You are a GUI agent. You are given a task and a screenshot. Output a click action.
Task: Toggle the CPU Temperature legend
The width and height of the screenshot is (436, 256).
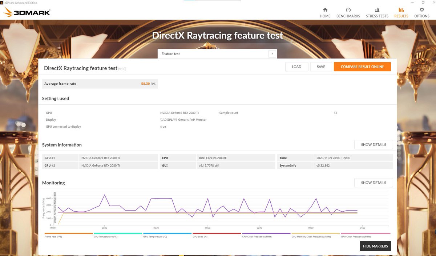click(x=118, y=235)
